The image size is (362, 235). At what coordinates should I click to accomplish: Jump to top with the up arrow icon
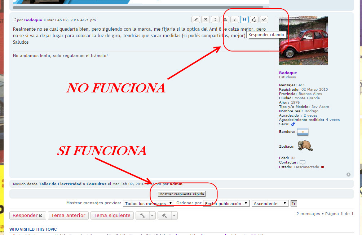348,174
